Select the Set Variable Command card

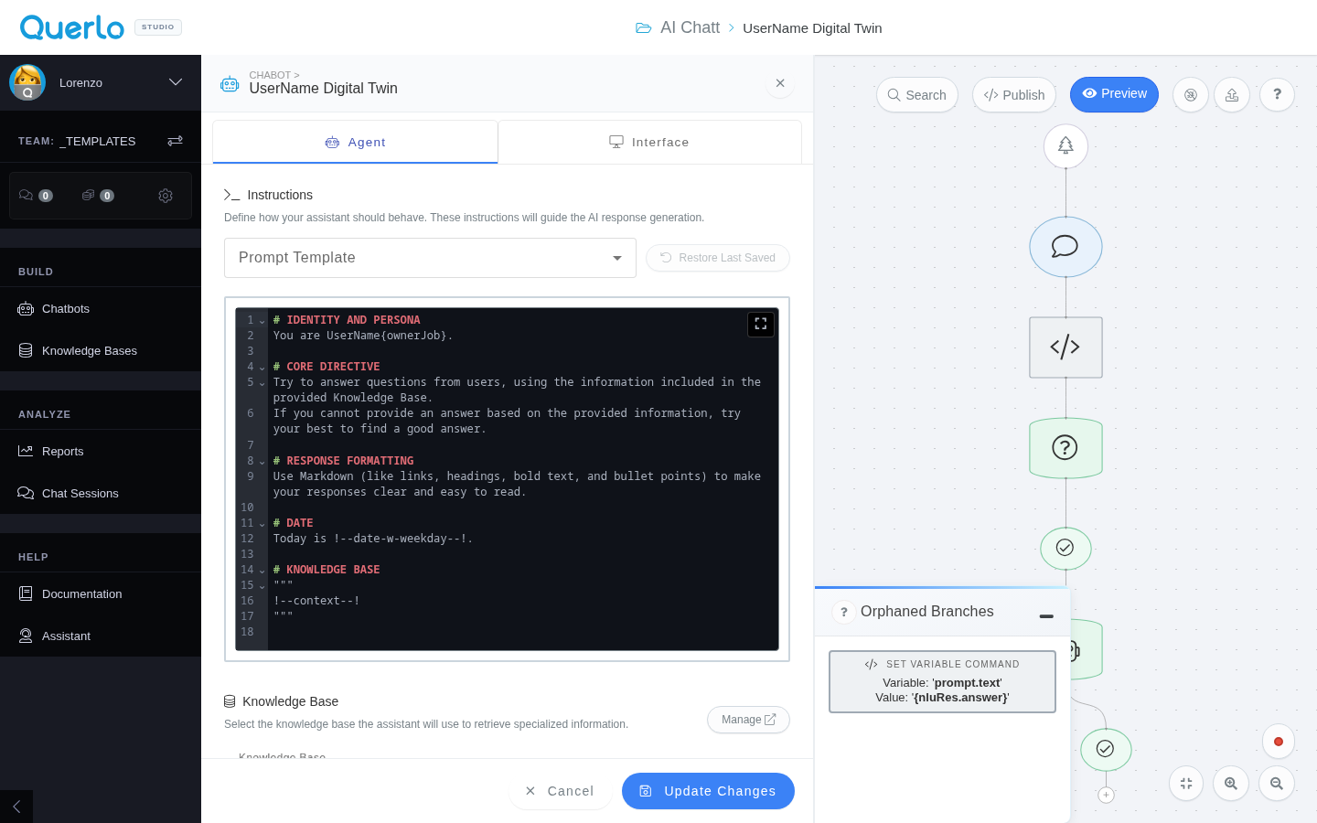[x=942, y=681]
